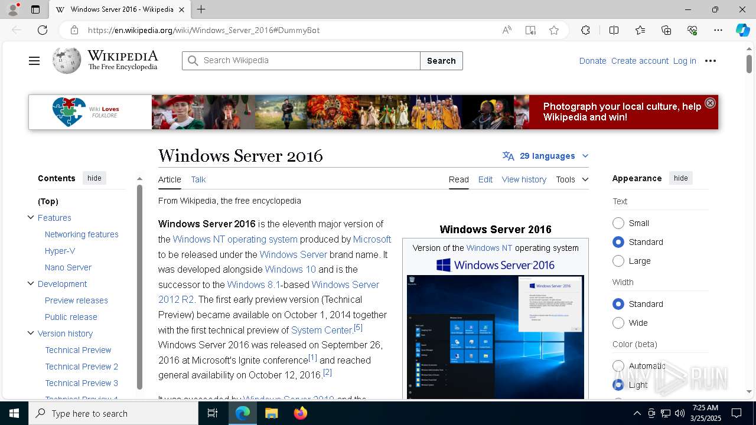Open the Windows 10 article link
Viewport: 756px width, 425px height.
(290, 269)
